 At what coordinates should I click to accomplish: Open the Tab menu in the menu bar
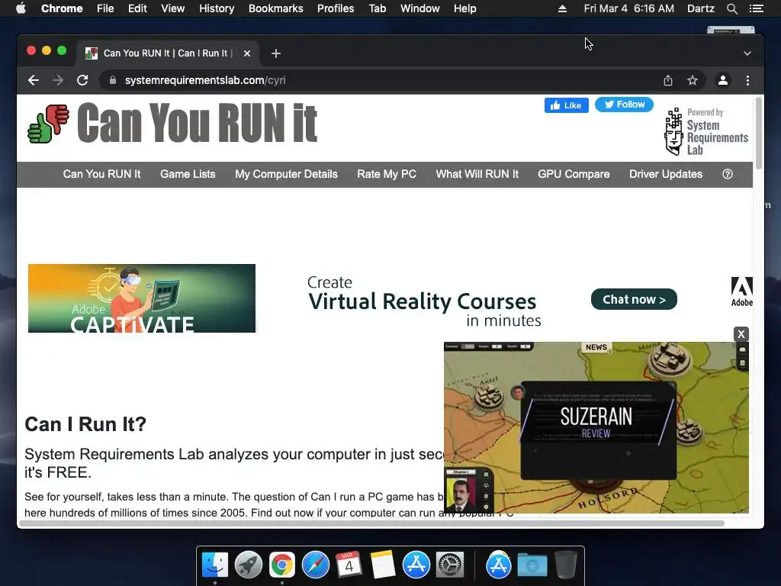click(378, 8)
